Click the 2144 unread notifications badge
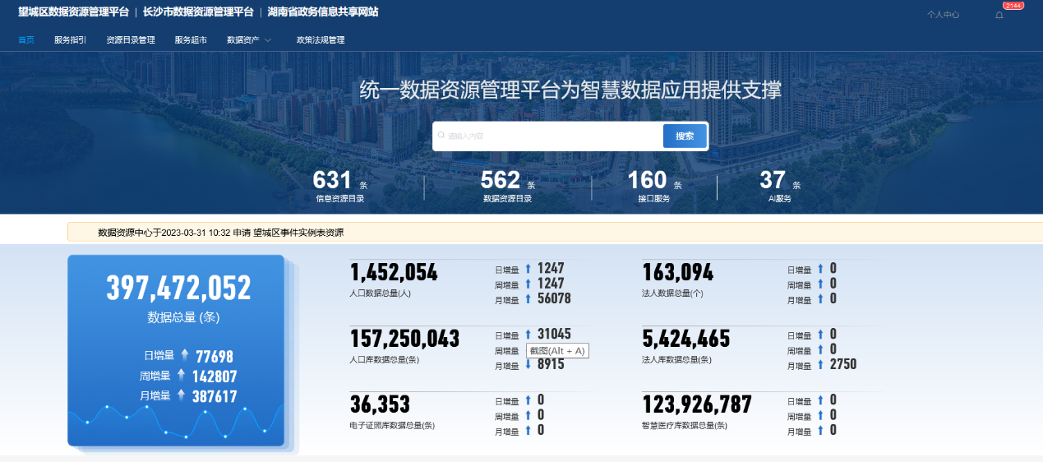Viewport: 1043px width, 462px height. tap(1013, 6)
